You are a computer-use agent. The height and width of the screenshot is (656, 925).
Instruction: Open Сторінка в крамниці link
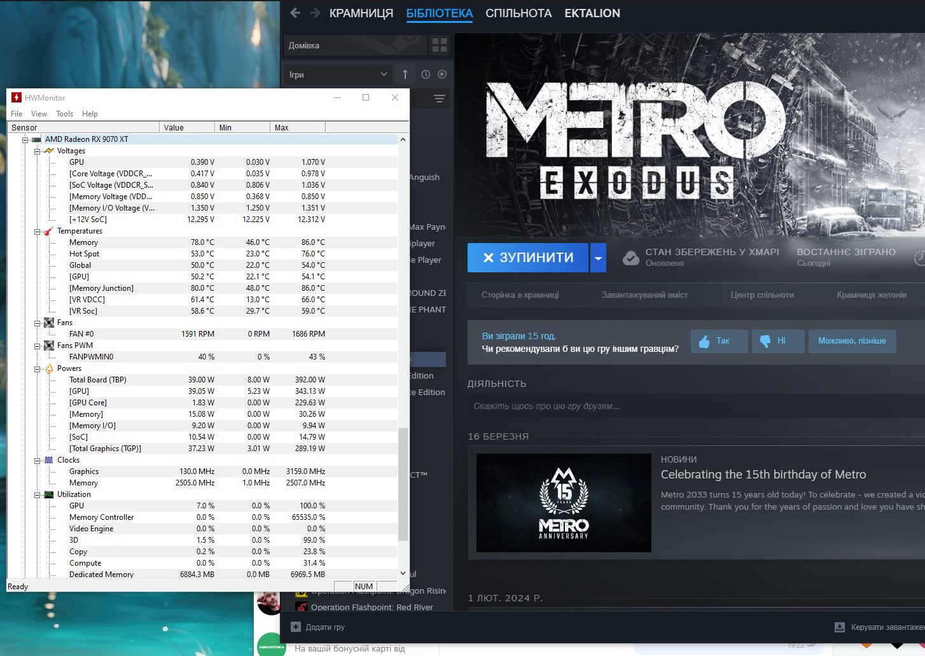point(520,295)
